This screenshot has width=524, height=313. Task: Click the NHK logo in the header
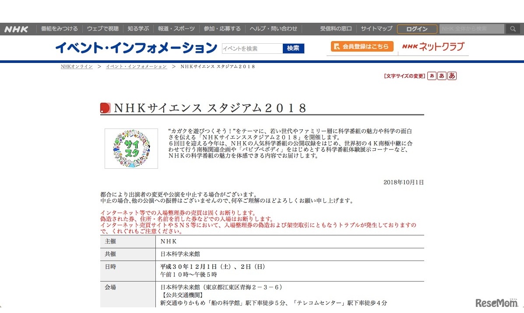point(16,29)
